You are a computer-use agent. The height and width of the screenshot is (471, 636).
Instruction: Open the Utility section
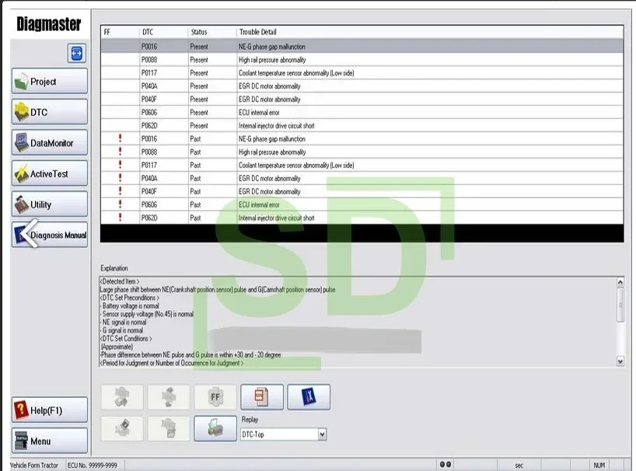click(49, 204)
